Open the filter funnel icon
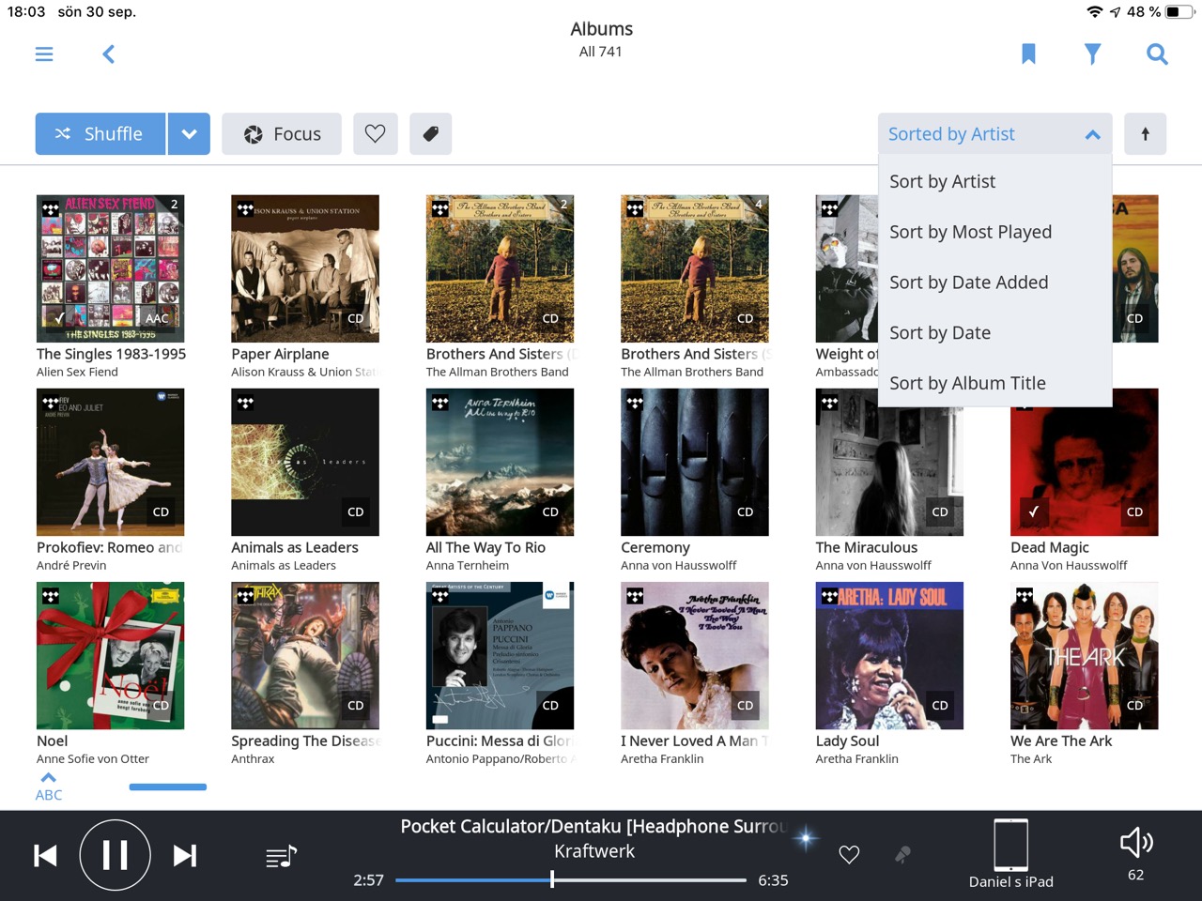Screen dimensions: 1202x901 [x=1092, y=54]
